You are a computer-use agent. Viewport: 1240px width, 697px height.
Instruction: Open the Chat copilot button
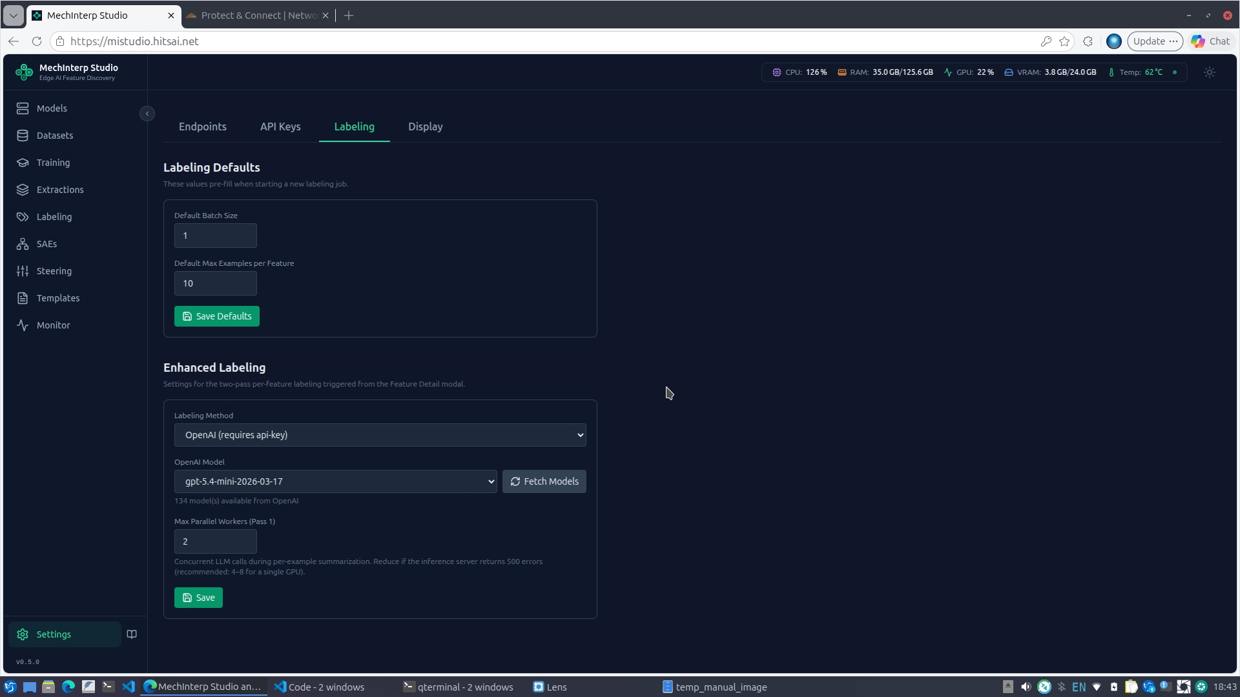click(1211, 41)
